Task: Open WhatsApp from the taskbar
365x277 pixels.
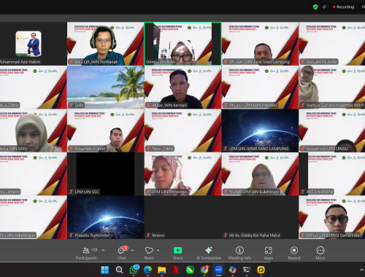Action: coord(134,270)
